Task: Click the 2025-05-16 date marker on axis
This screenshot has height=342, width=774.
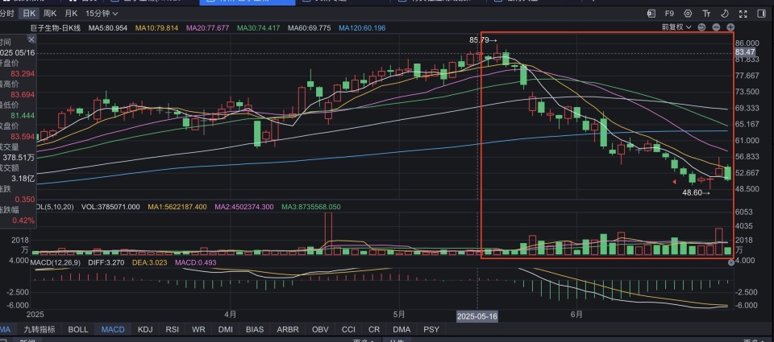Action: coord(477,316)
